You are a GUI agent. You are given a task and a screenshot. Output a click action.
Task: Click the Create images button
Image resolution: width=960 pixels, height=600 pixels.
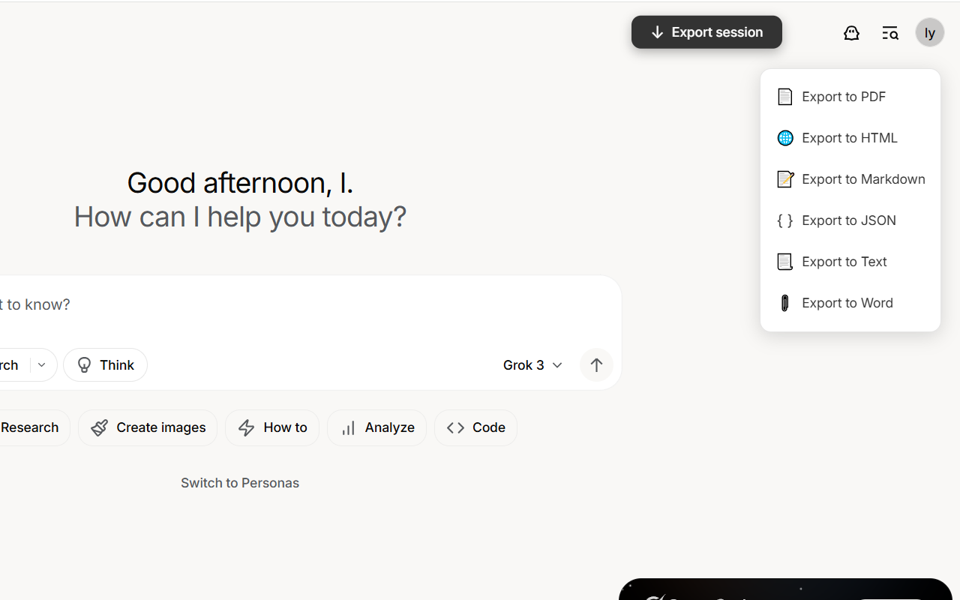pos(148,427)
